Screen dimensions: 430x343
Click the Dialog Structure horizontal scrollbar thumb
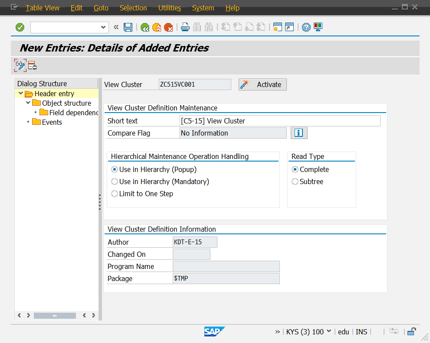(x=55, y=315)
